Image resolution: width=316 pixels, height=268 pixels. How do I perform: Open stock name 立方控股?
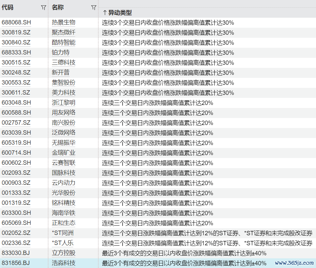(64, 253)
